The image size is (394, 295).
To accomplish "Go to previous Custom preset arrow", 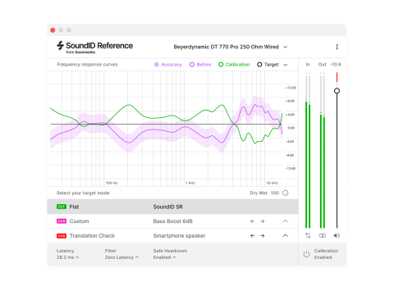I will click(253, 221).
